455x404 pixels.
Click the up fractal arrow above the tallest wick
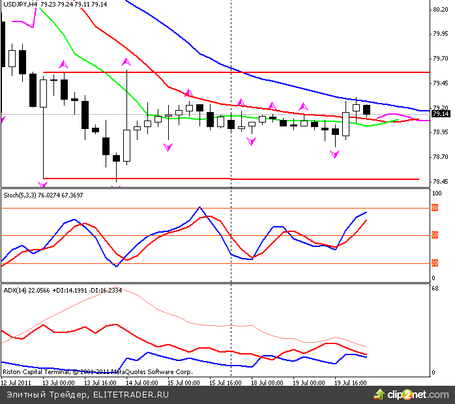click(126, 63)
